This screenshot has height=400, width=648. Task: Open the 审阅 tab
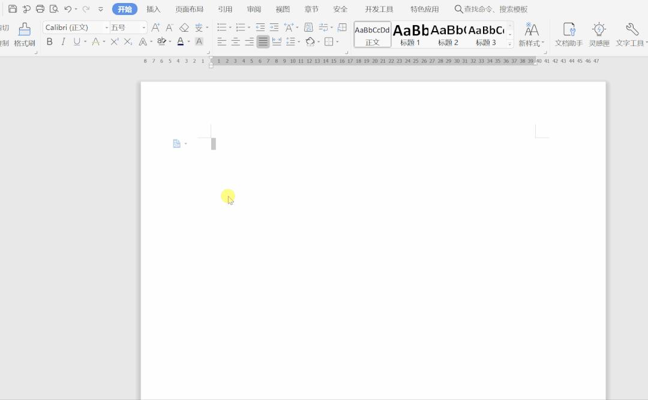(x=254, y=9)
